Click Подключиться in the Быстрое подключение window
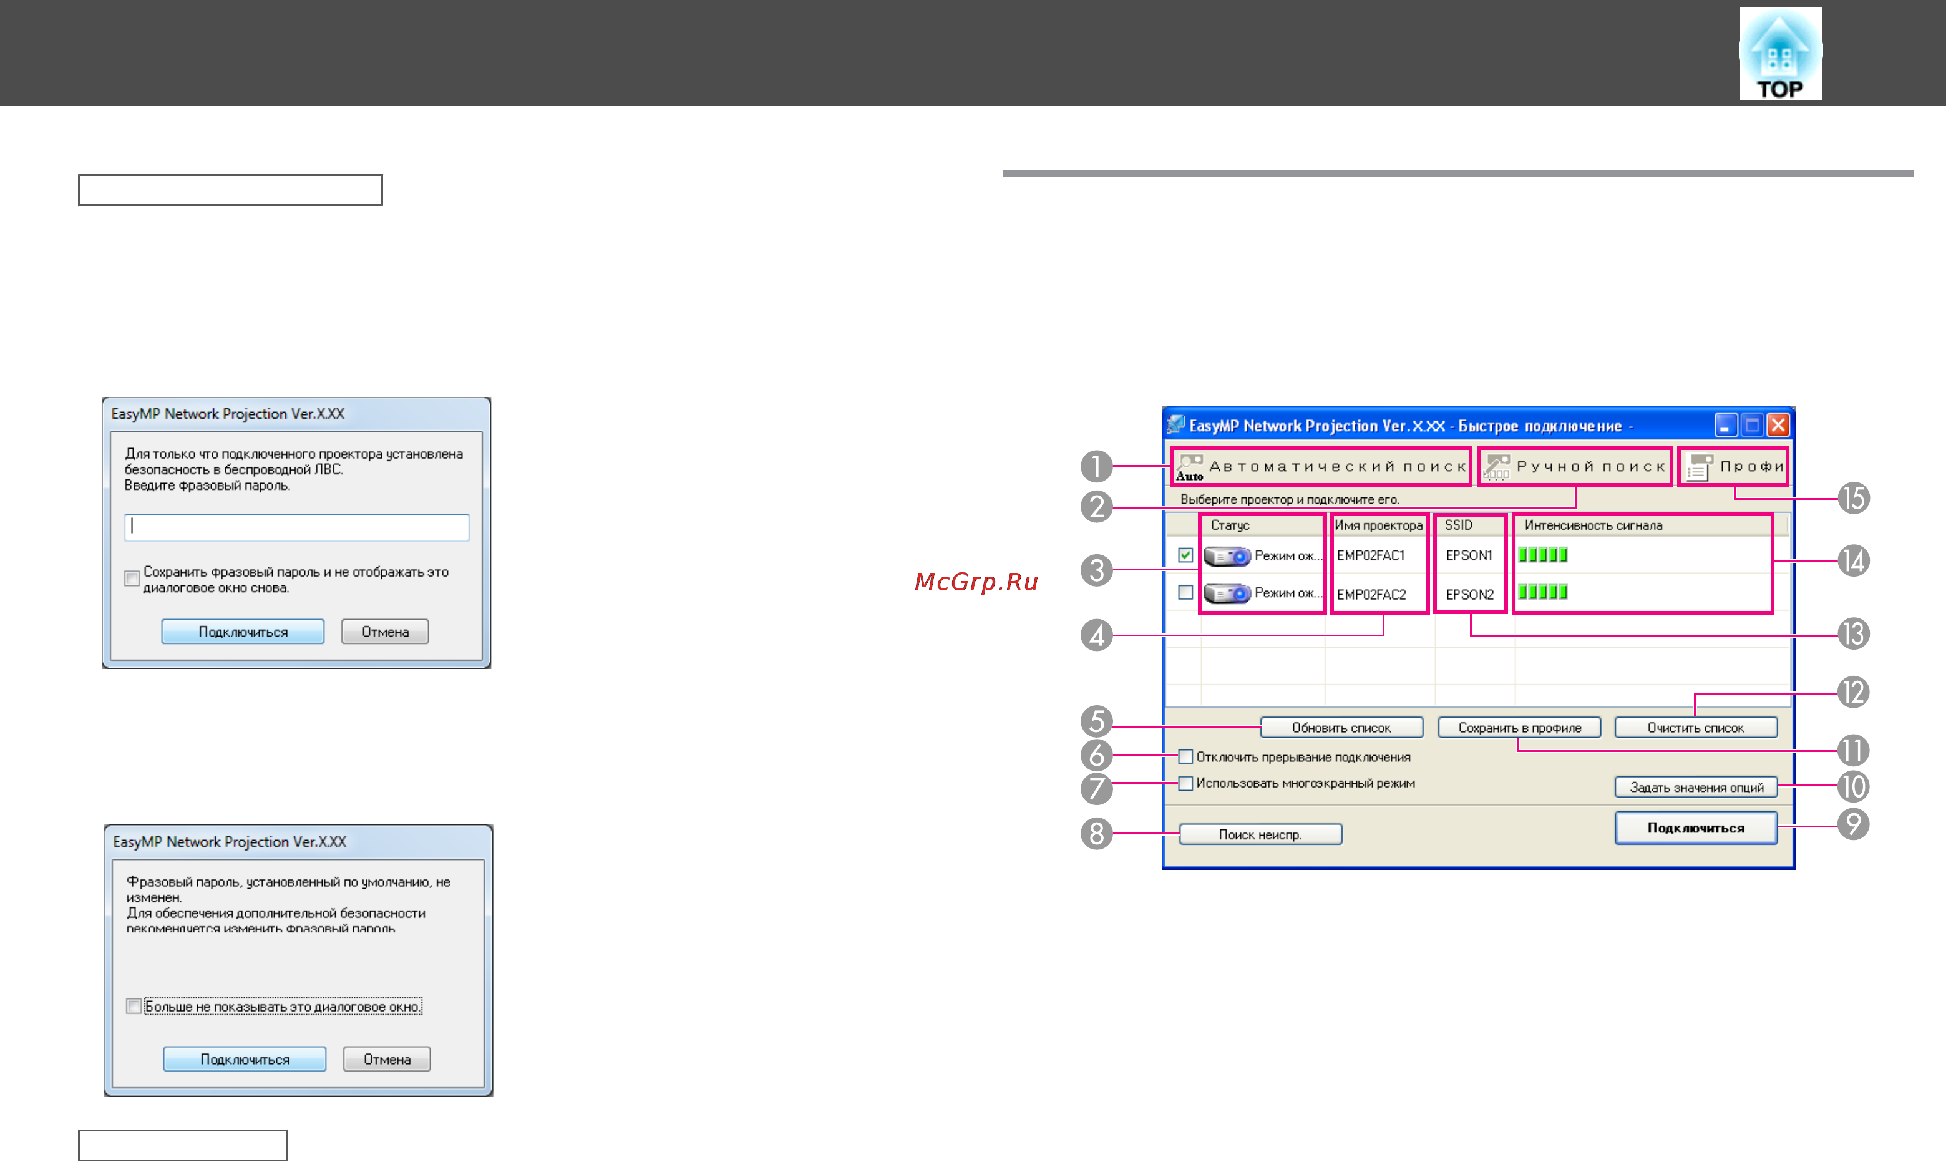1946x1162 pixels. coord(1696,828)
